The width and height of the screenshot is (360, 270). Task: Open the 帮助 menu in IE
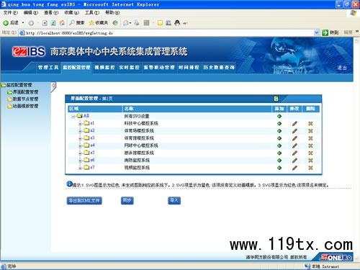pos(112,13)
